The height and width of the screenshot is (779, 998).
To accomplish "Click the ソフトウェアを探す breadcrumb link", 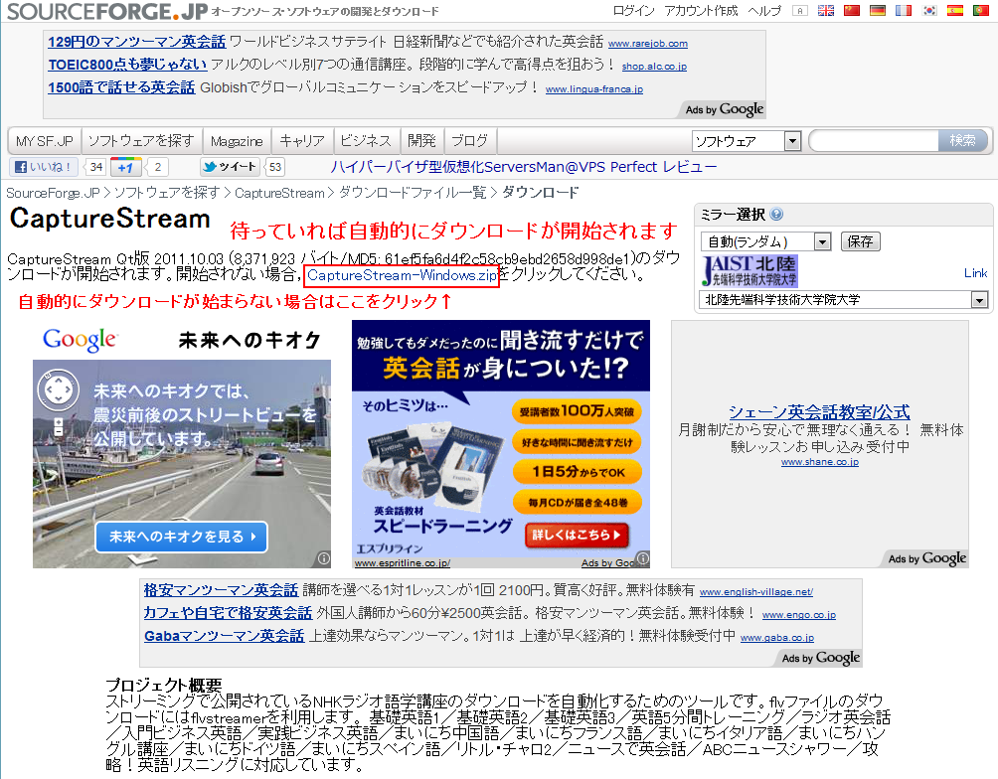I will (167, 193).
